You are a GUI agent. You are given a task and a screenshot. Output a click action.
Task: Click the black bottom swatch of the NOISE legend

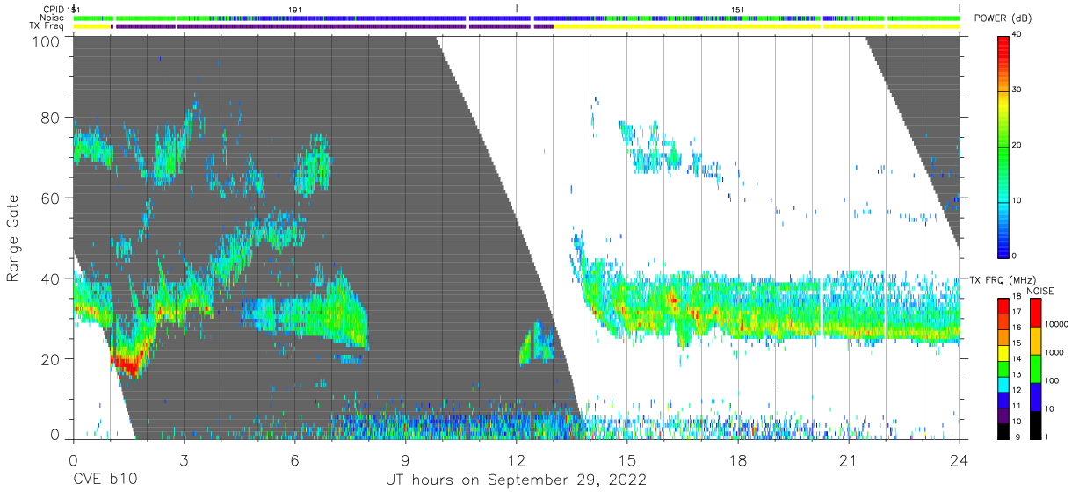click(x=1036, y=425)
